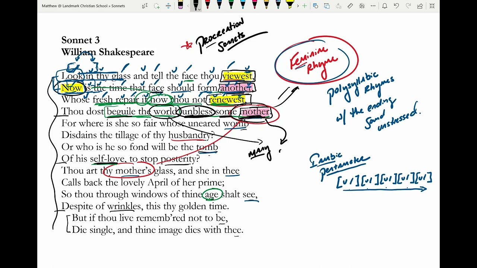Click the 'Sonnet 3' title text
The height and width of the screenshot is (268, 477).
click(x=80, y=40)
